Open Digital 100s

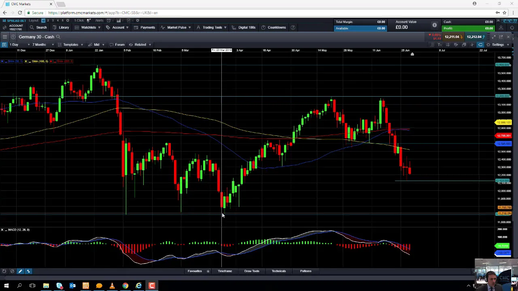click(x=244, y=27)
